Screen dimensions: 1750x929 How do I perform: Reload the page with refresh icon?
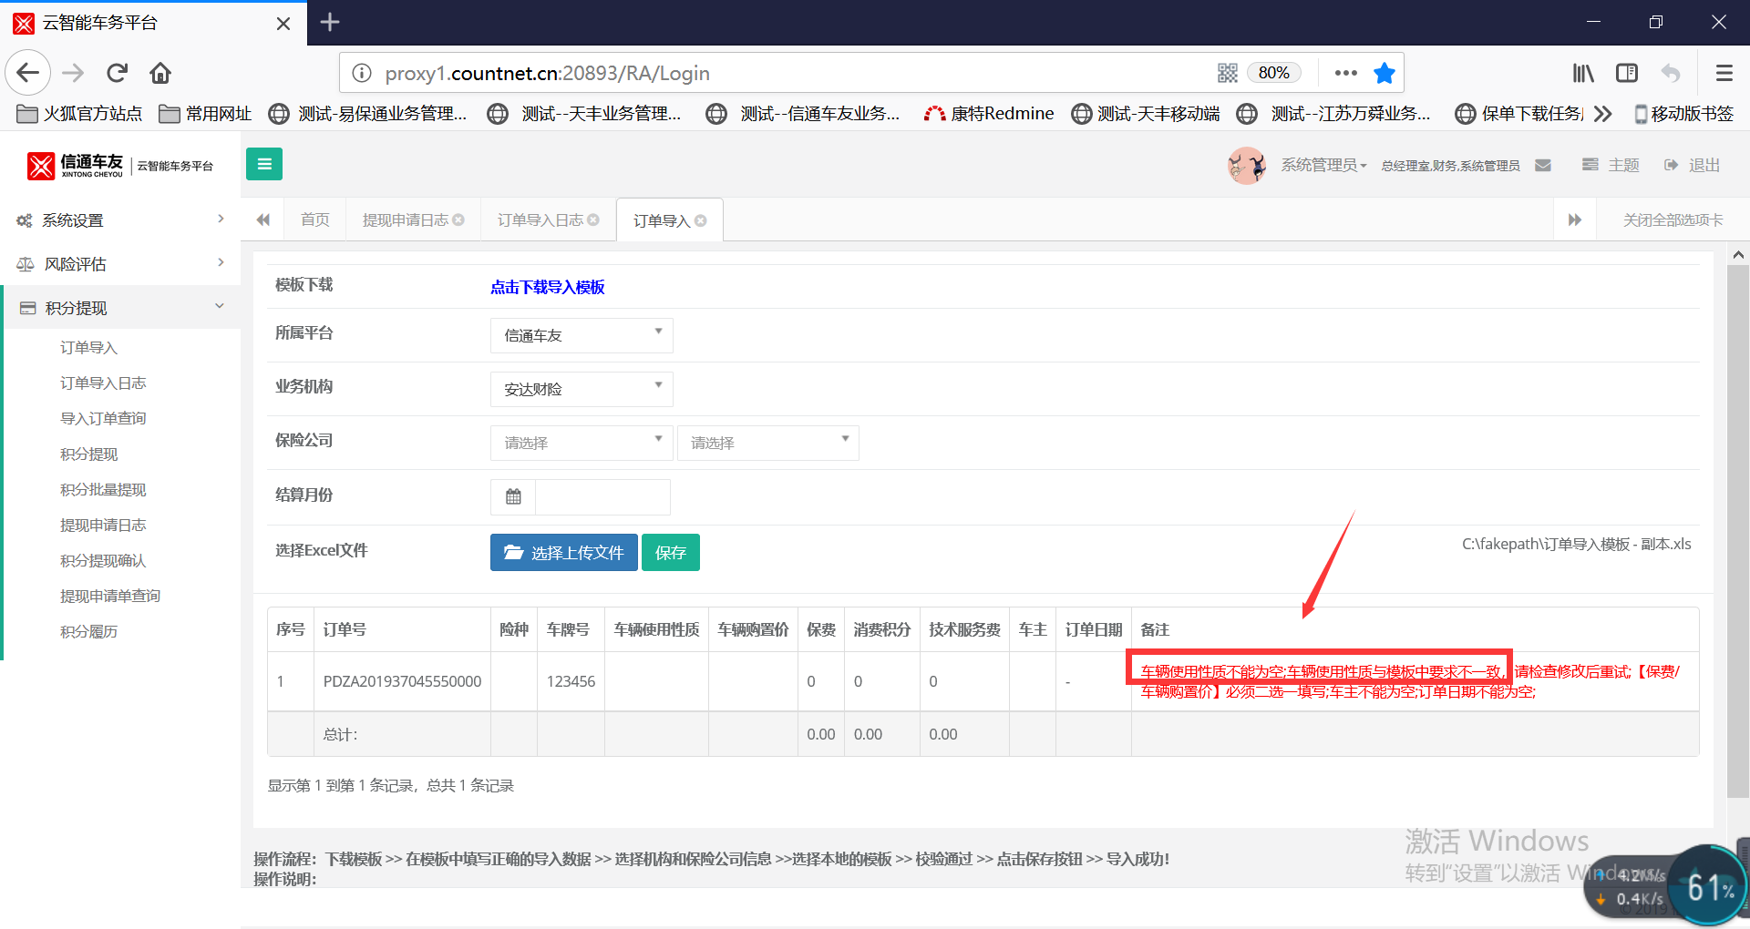[117, 73]
